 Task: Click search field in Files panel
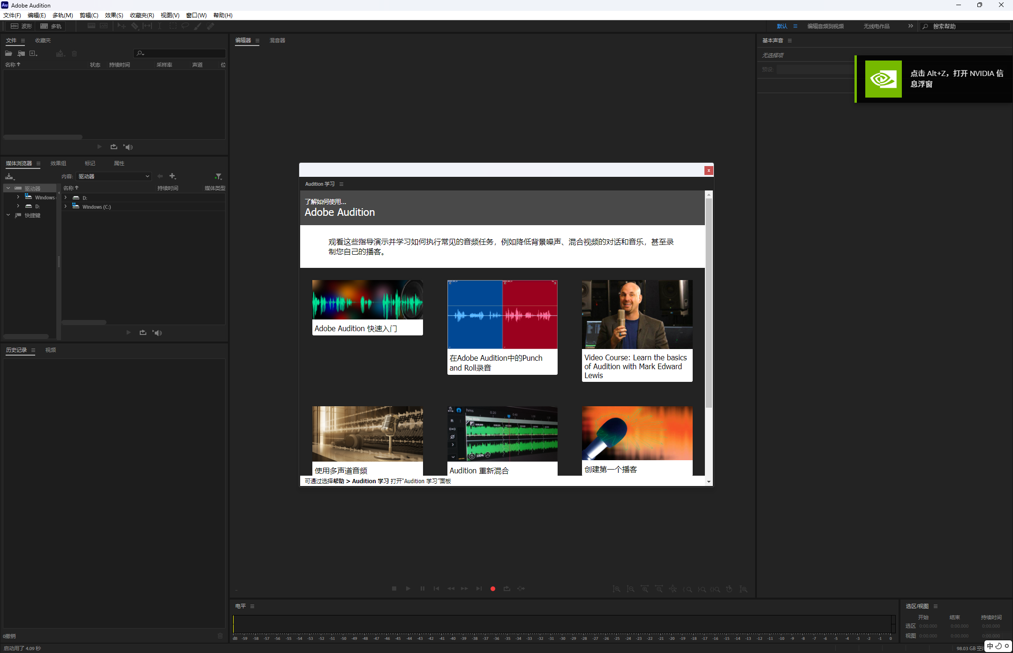[180, 53]
